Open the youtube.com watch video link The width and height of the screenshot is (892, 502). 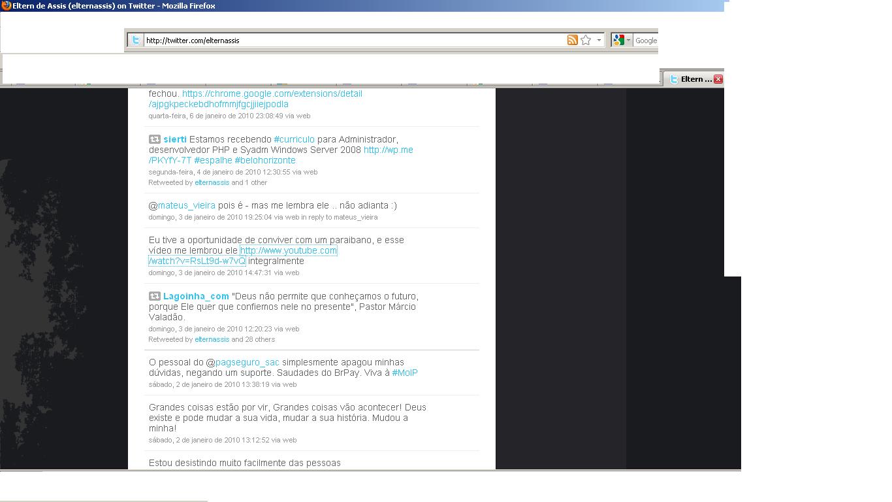point(243,256)
